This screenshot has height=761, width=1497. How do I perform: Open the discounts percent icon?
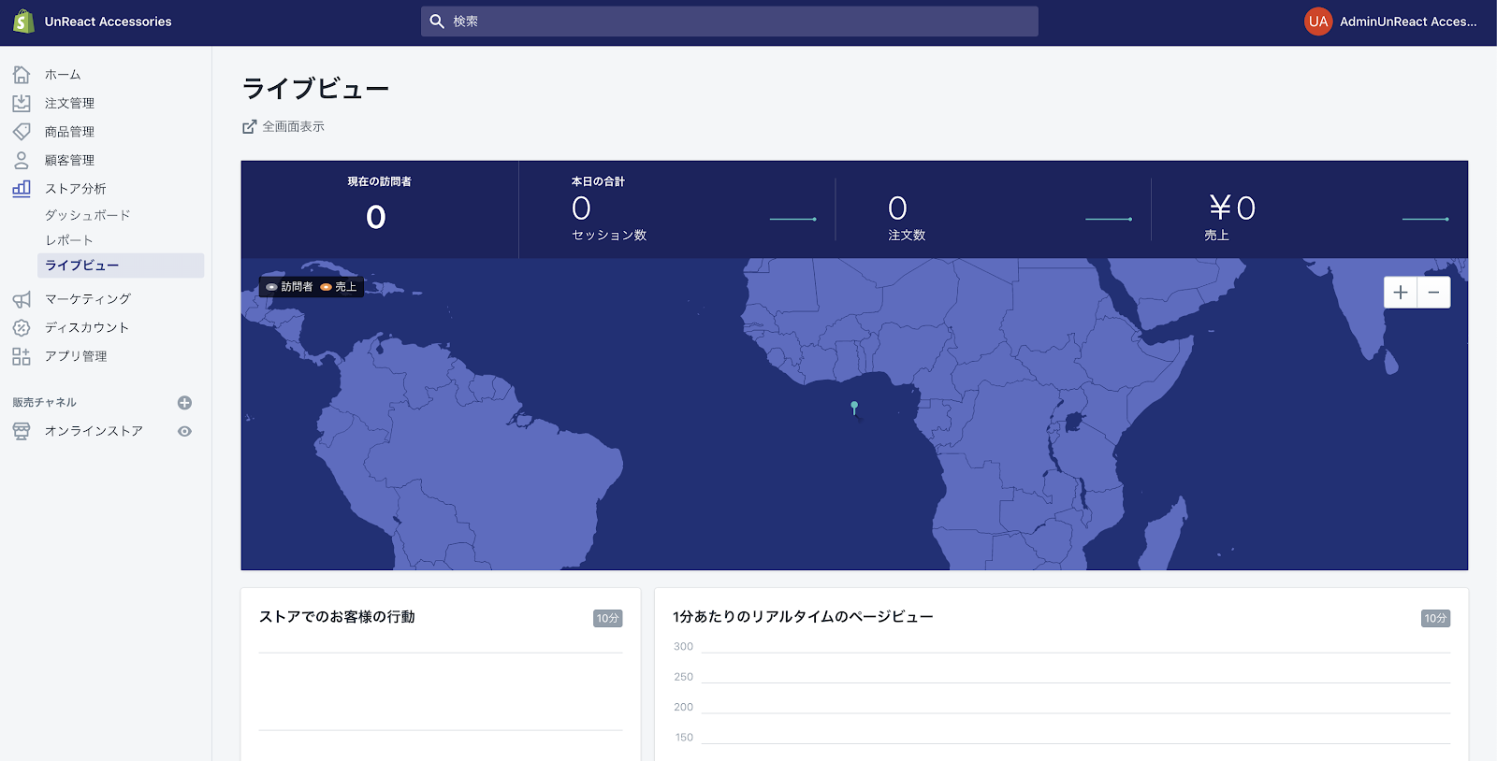(22, 328)
